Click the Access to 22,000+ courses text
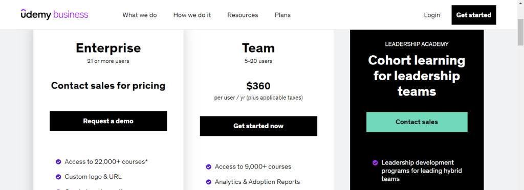This screenshot has width=524, height=190. pyautogui.click(x=106, y=162)
